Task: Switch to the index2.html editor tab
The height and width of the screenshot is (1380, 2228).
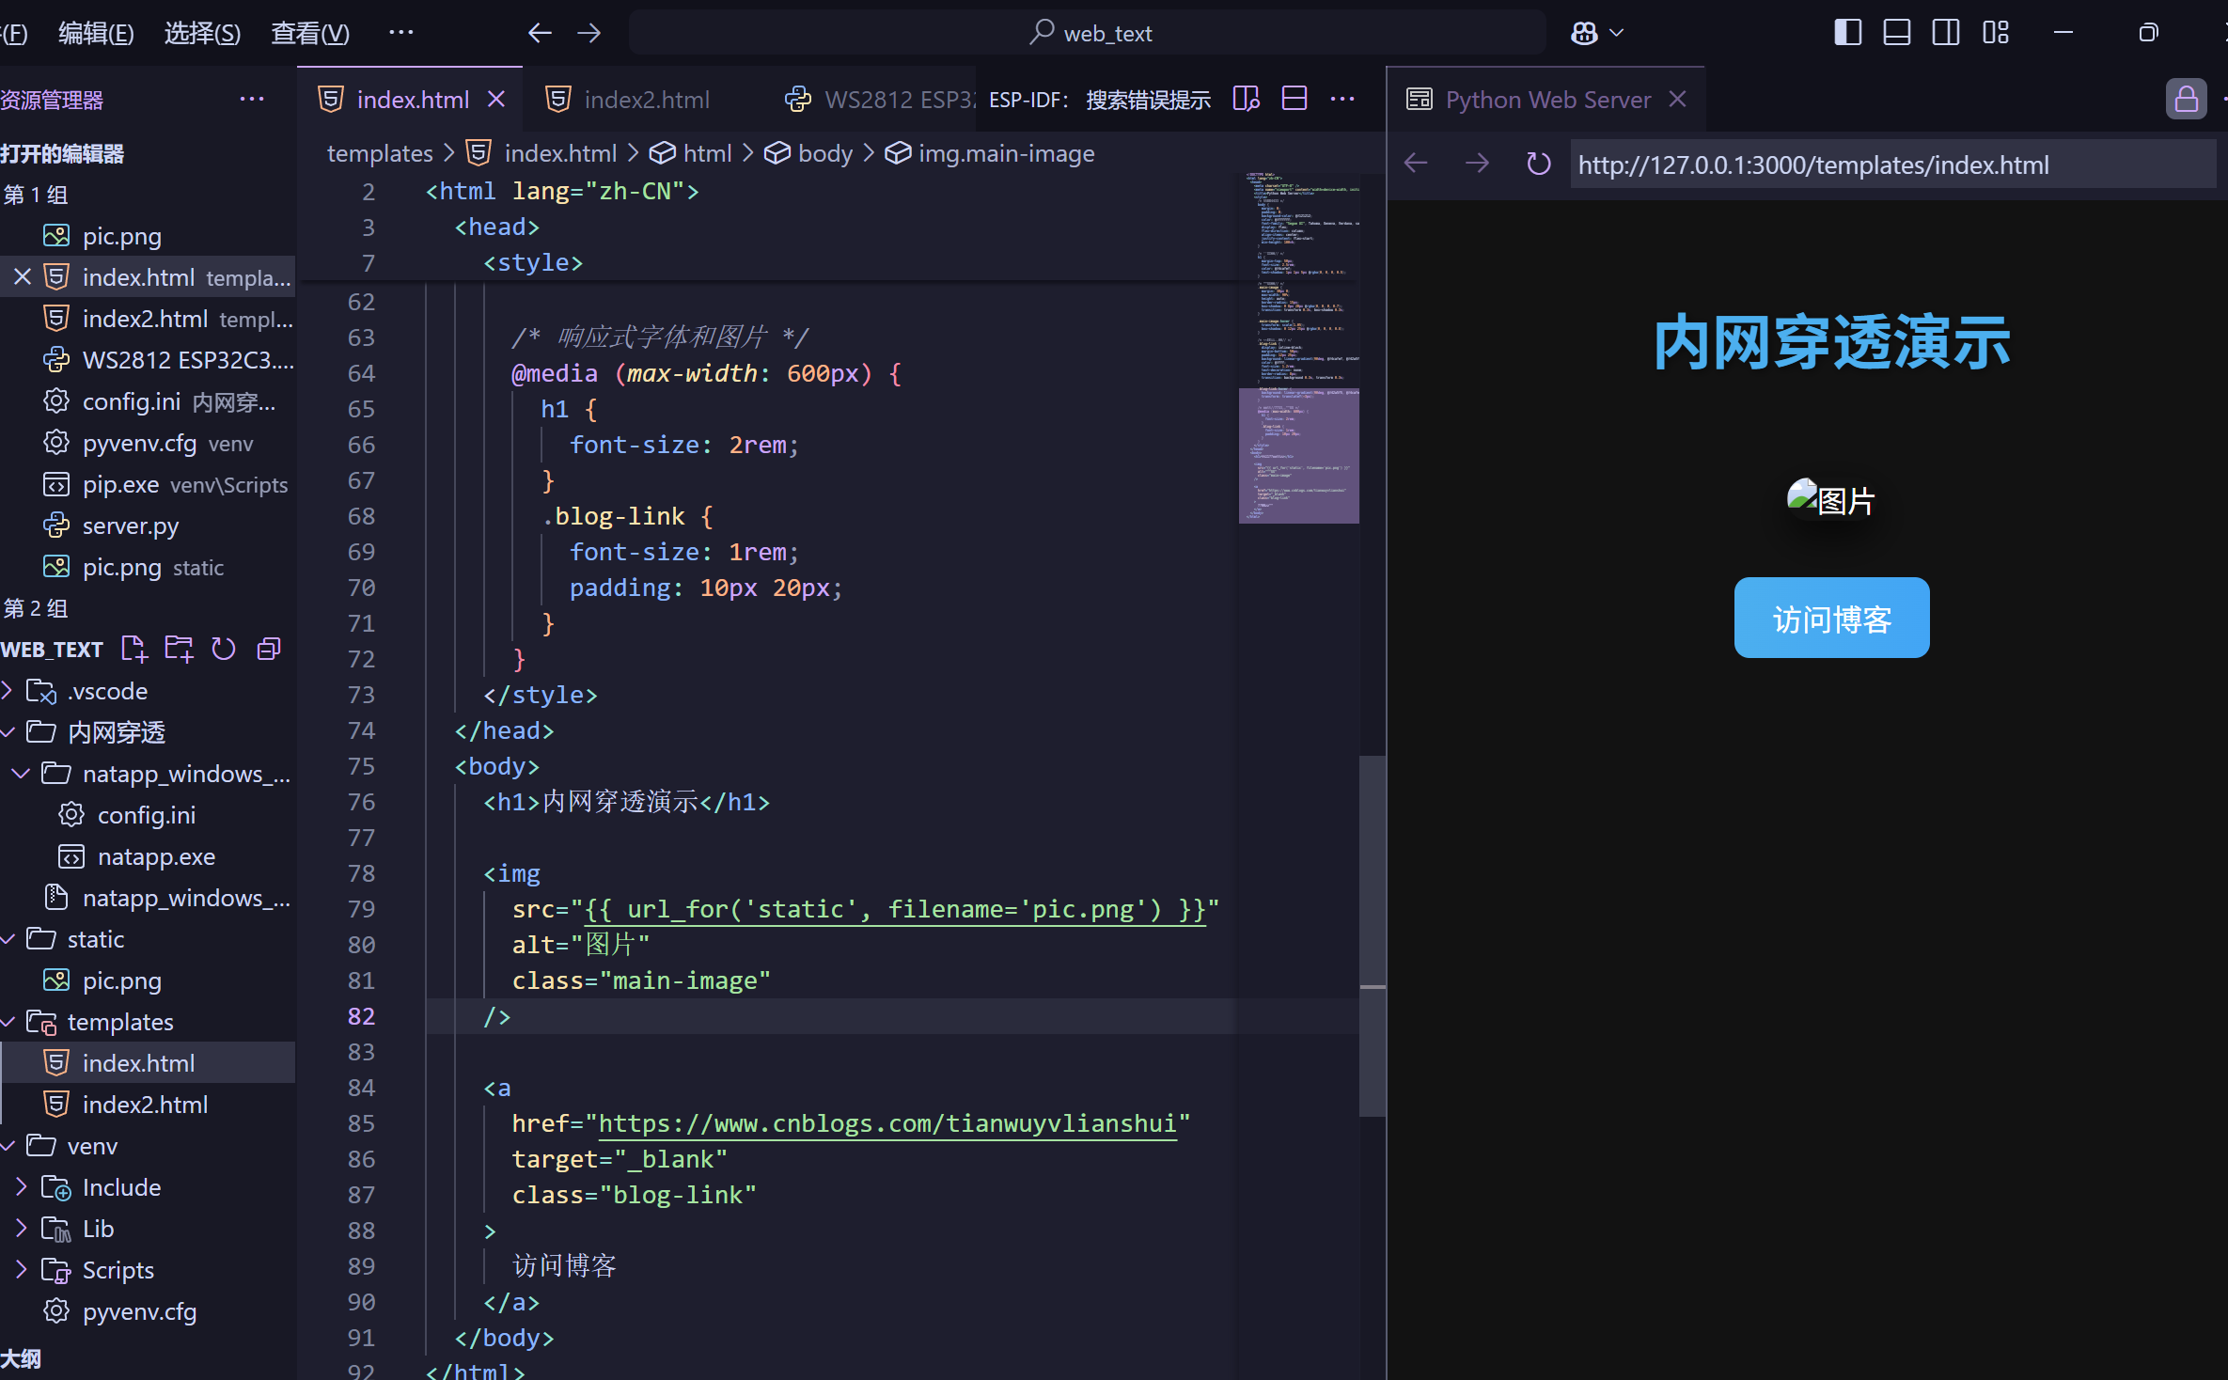Action: (x=646, y=100)
